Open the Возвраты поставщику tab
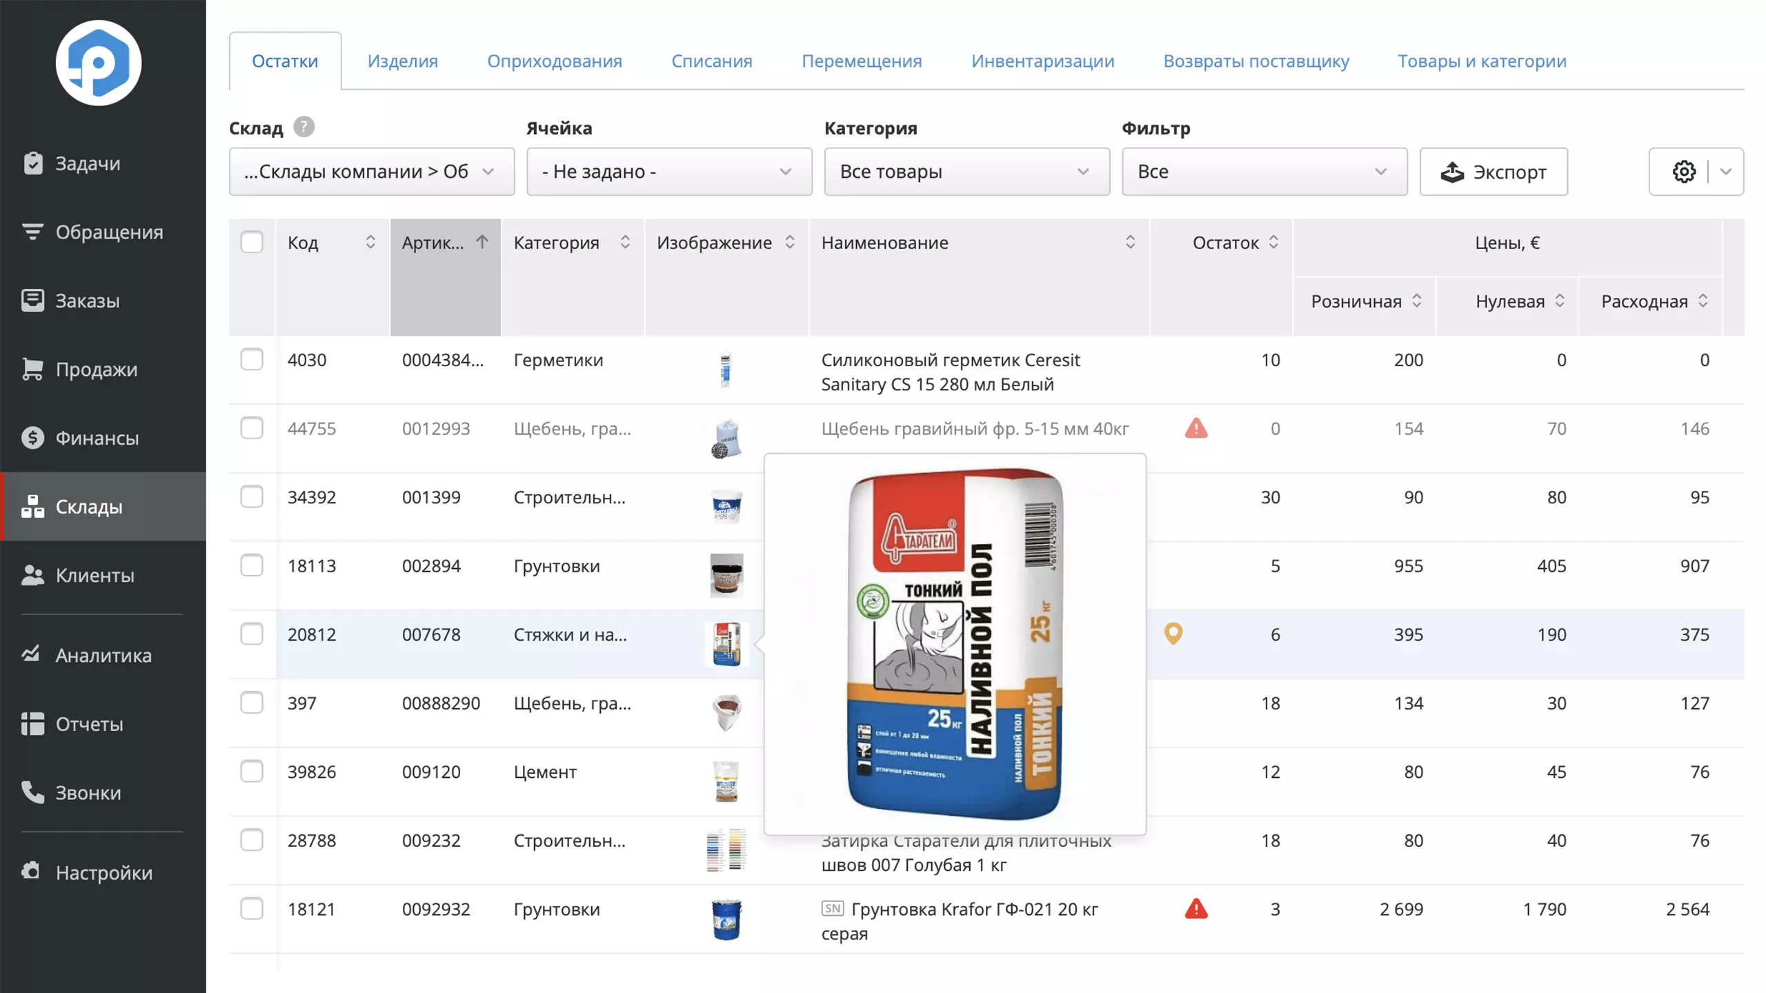Viewport: 1766px width, 993px height. (1256, 61)
